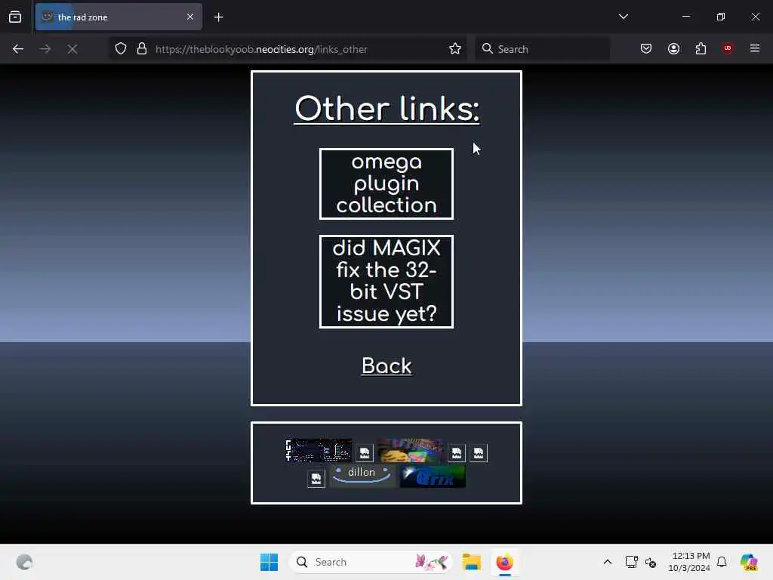The width and height of the screenshot is (773, 580).
Task: Open Copilot preview icon in taskbar
Action: click(x=749, y=562)
